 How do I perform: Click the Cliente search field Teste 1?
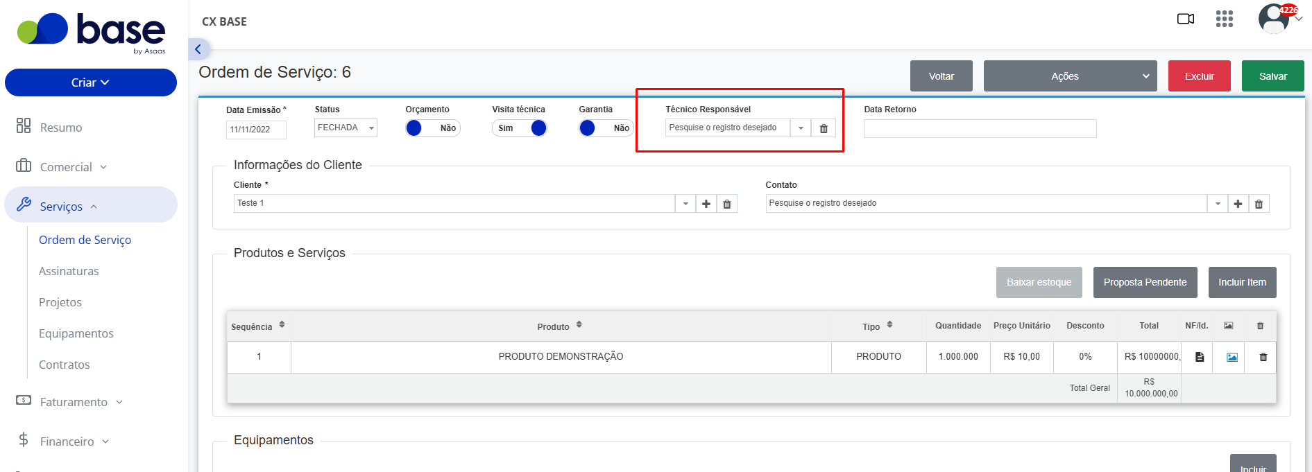[x=454, y=204]
